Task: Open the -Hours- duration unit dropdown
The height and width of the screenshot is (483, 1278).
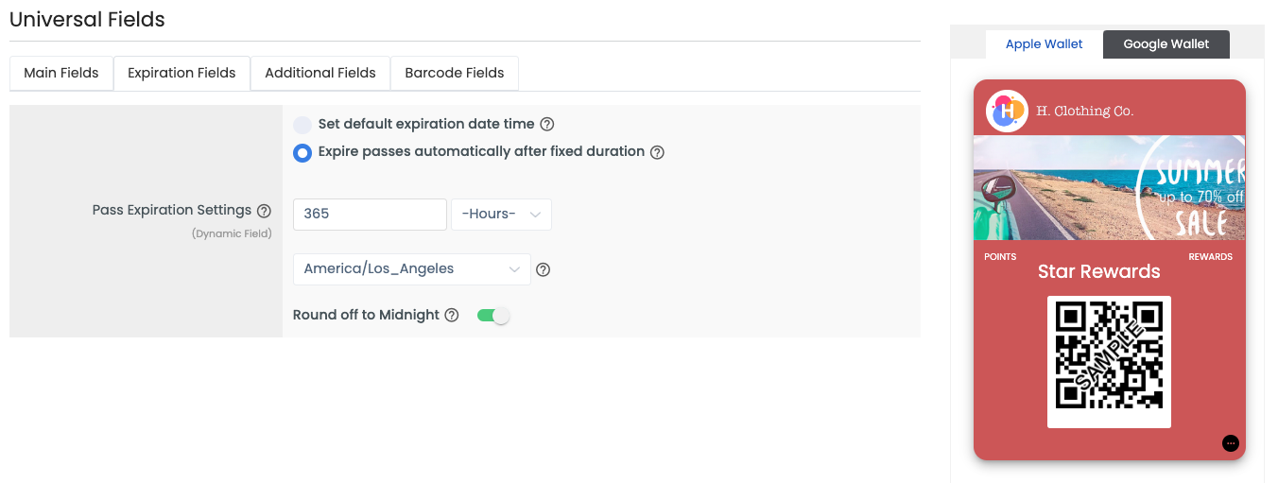Action: click(x=501, y=215)
